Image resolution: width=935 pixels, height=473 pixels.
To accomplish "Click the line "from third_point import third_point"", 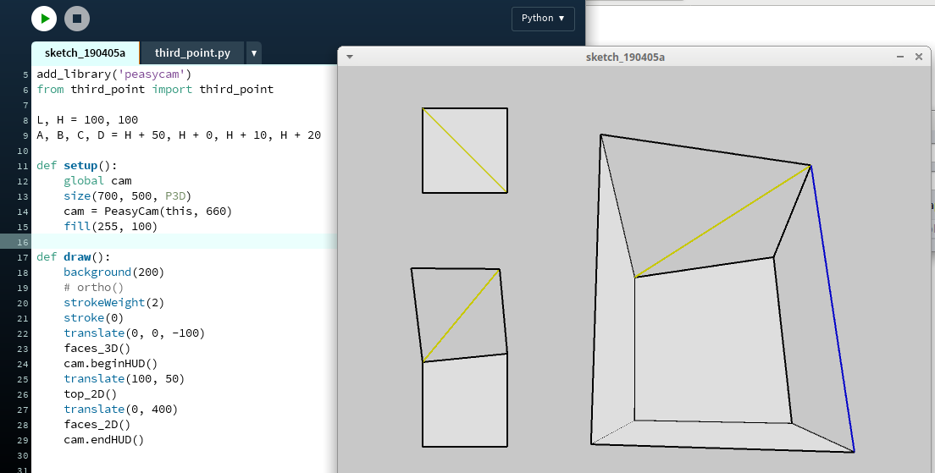I will click(155, 90).
